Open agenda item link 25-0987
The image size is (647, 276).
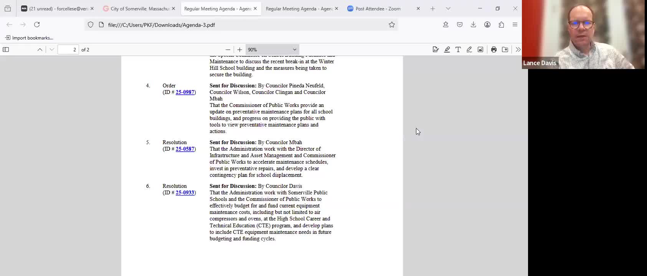tap(185, 92)
